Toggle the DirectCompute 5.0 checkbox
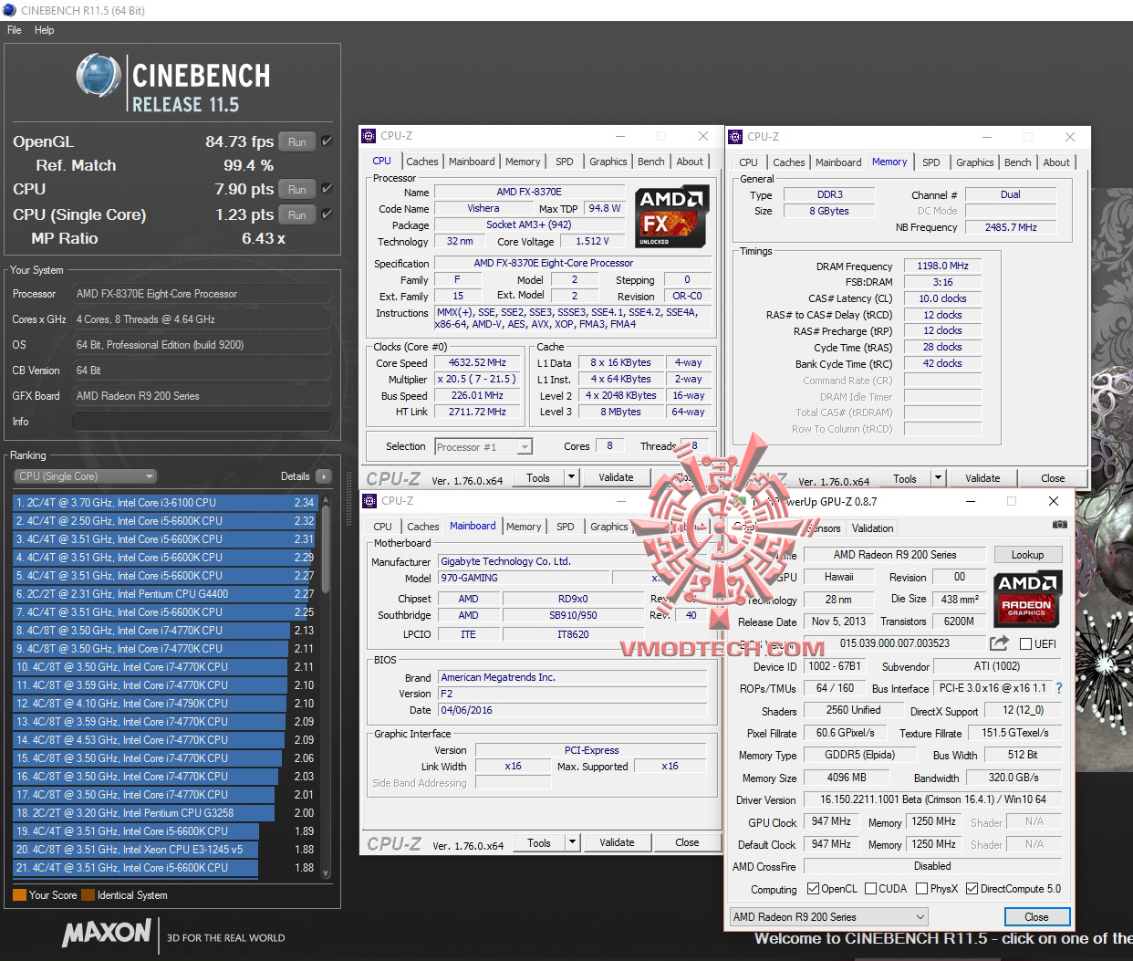This screenshot has height=961, width=1133. click(972, 889)
